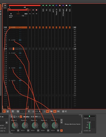Screen dimensions: 106x137
Task: Click the pattern follow icon at toolbar left
Action: 4,112
